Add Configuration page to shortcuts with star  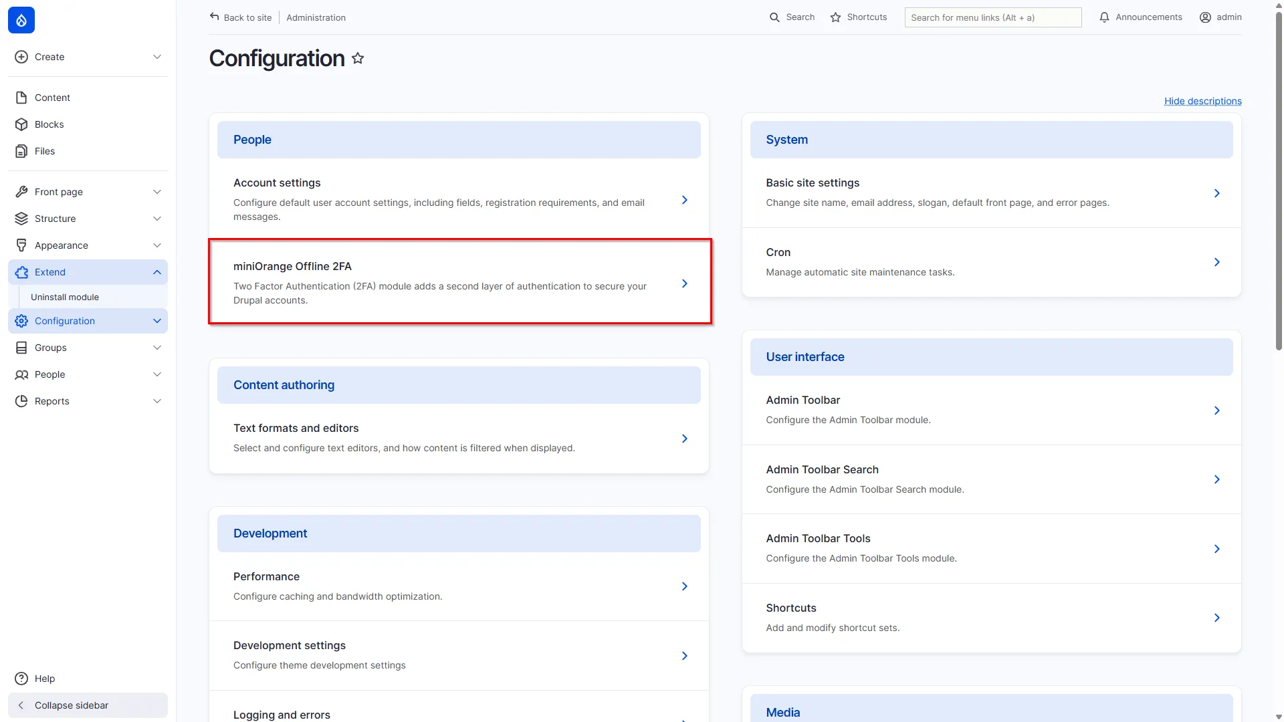(x=358, y=58)
